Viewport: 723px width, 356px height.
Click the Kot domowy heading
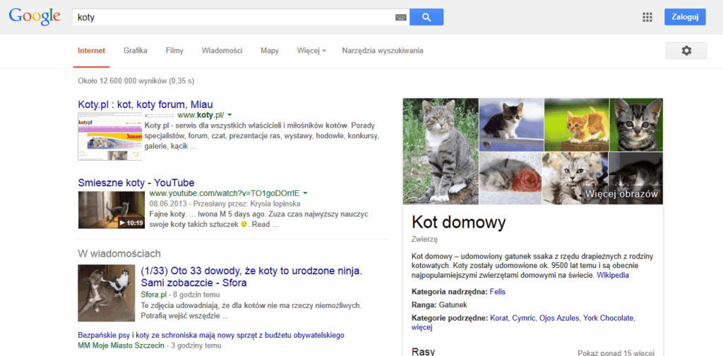pyautogui.click(x=458, y=223)
